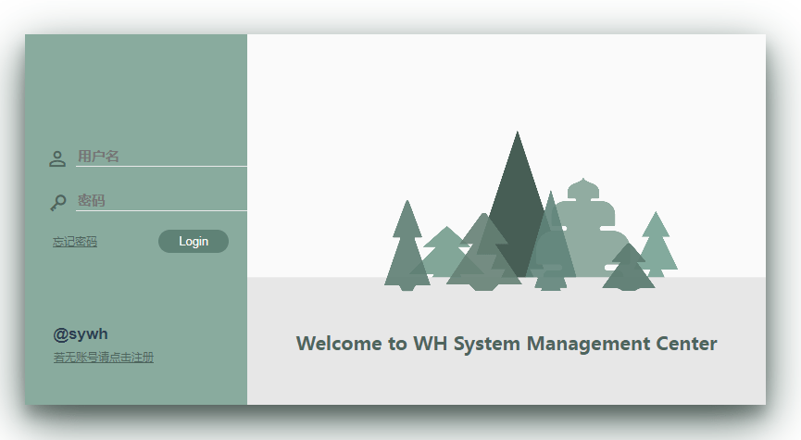Click the @sywh text label
The height and width of the screenshot is (440, 801).
pyautogui.click(x=74, y=333)
